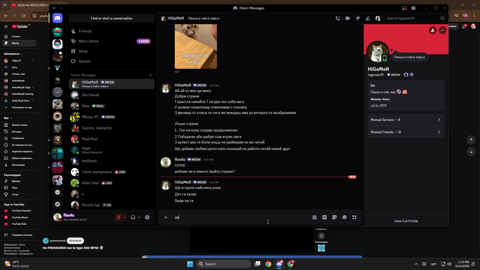480x270 pixels.
Task: Create a new DM with plus icon
Action: 150,75
